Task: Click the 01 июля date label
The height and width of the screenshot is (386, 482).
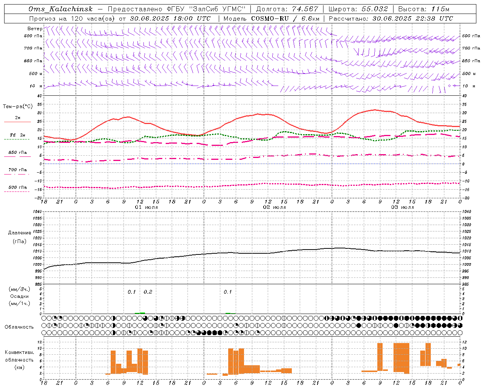Action: coord(146,207)
